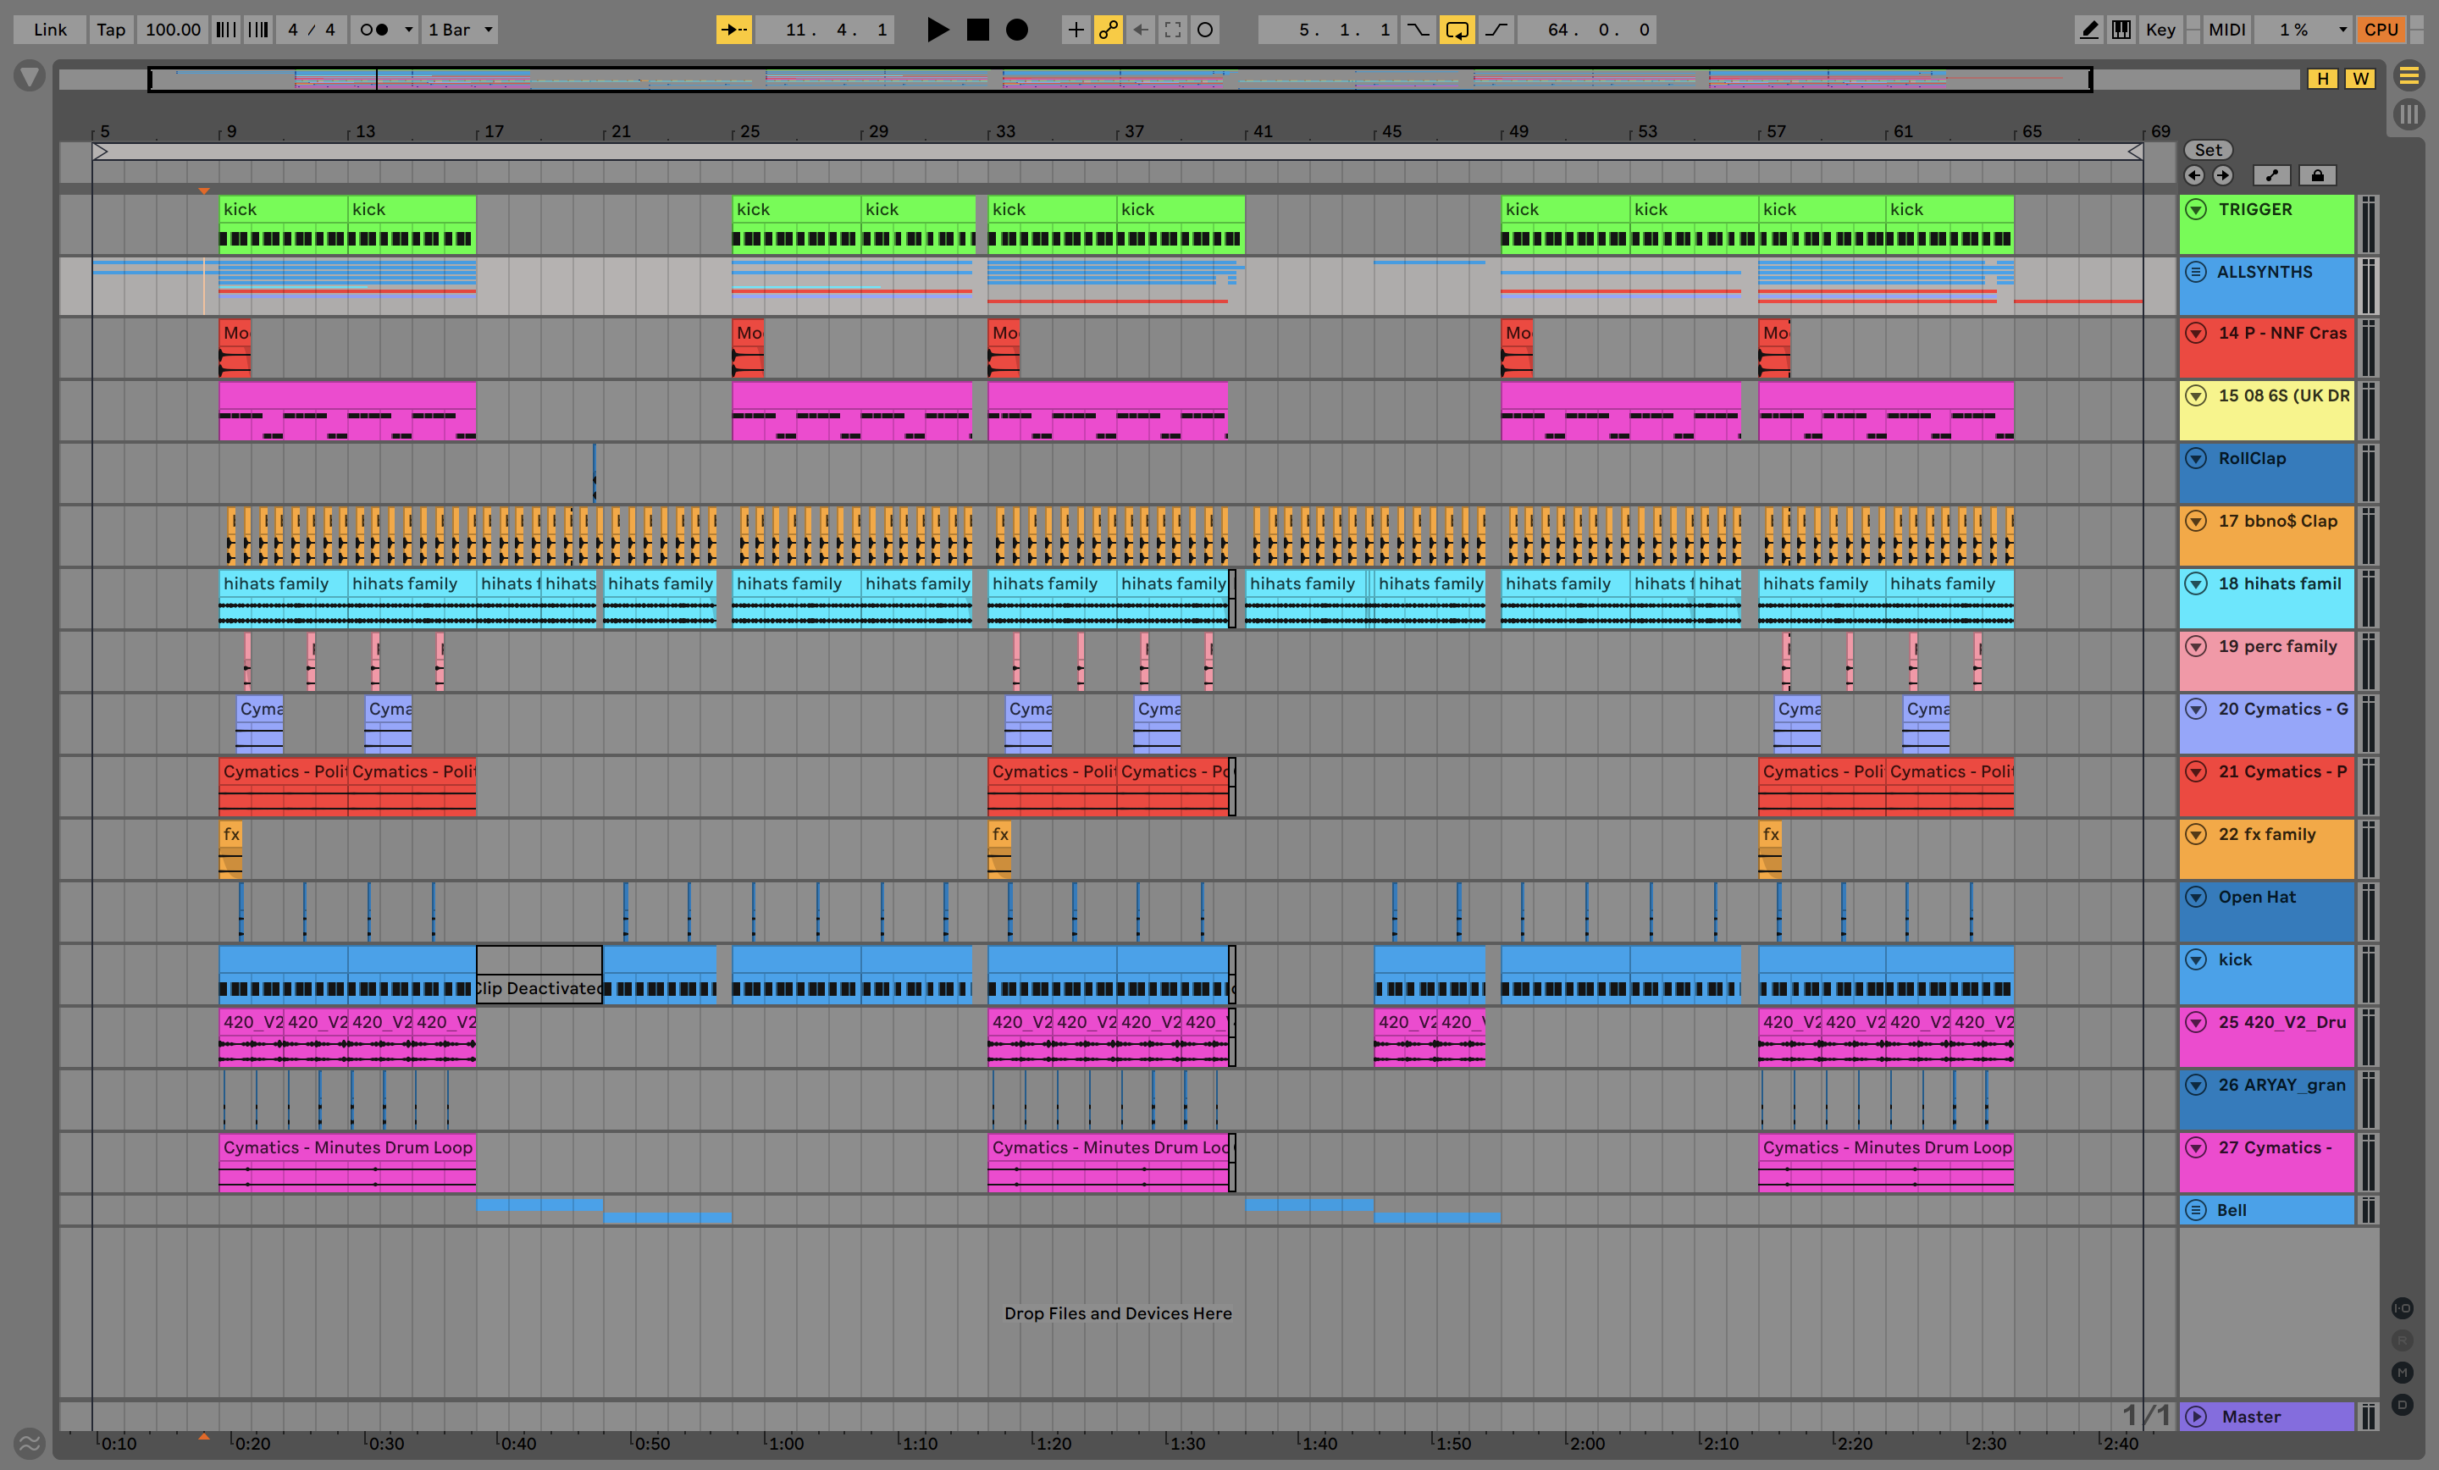Image resolution: width=2439 pixels, height=1470 pixels.
Task: Switch to Session View via the horizontal-lines icon
Action: 2409,75
